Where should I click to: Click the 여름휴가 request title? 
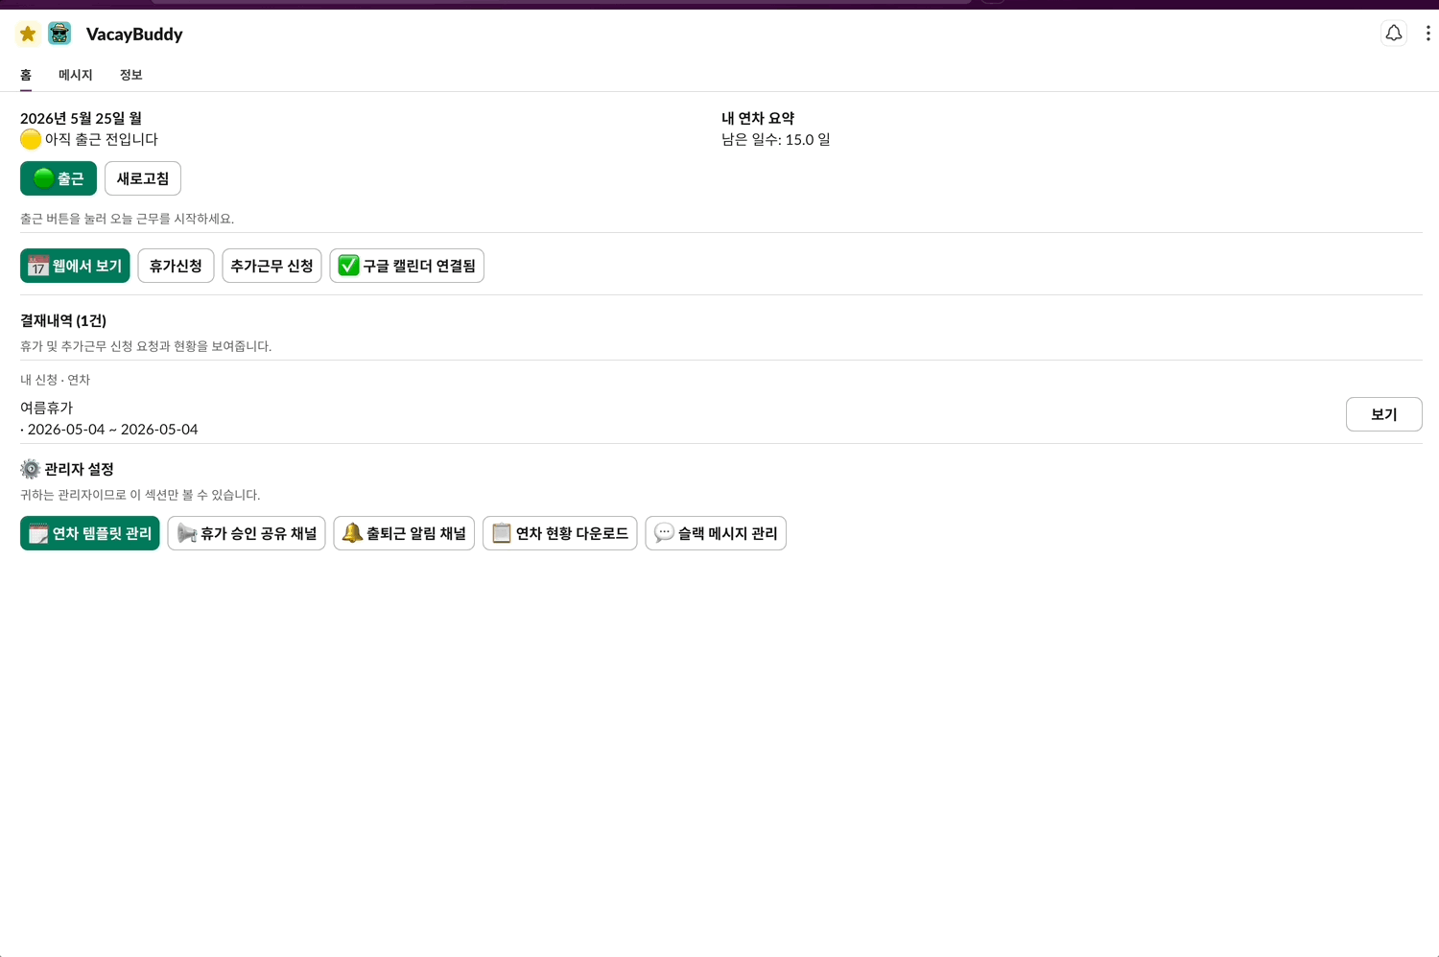tap(46, 408)
